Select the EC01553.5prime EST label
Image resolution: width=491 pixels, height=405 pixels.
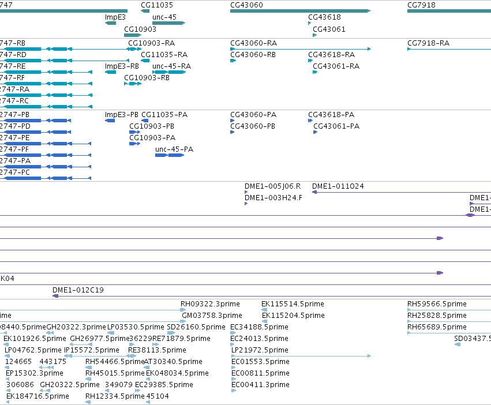pos(261,362)
